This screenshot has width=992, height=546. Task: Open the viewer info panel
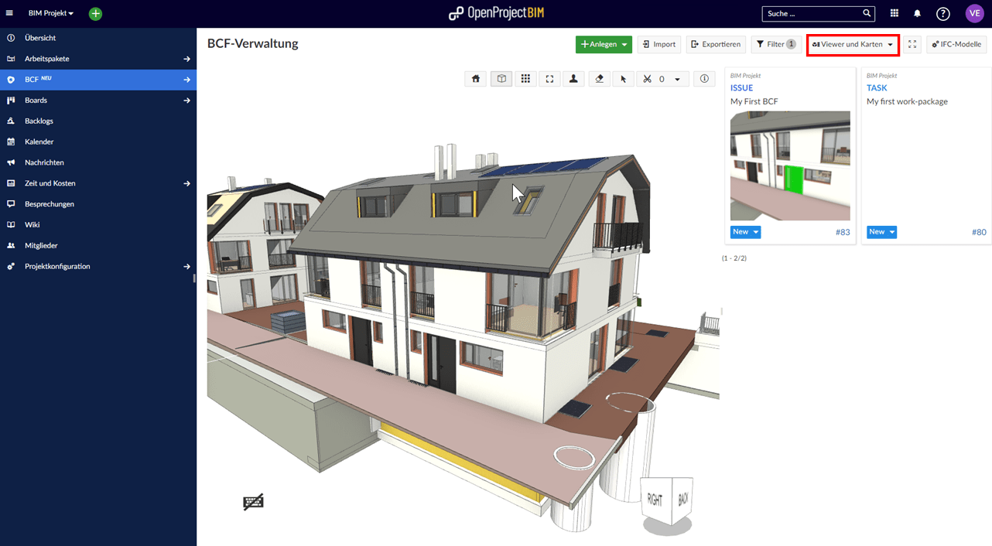tap(704, 78)
